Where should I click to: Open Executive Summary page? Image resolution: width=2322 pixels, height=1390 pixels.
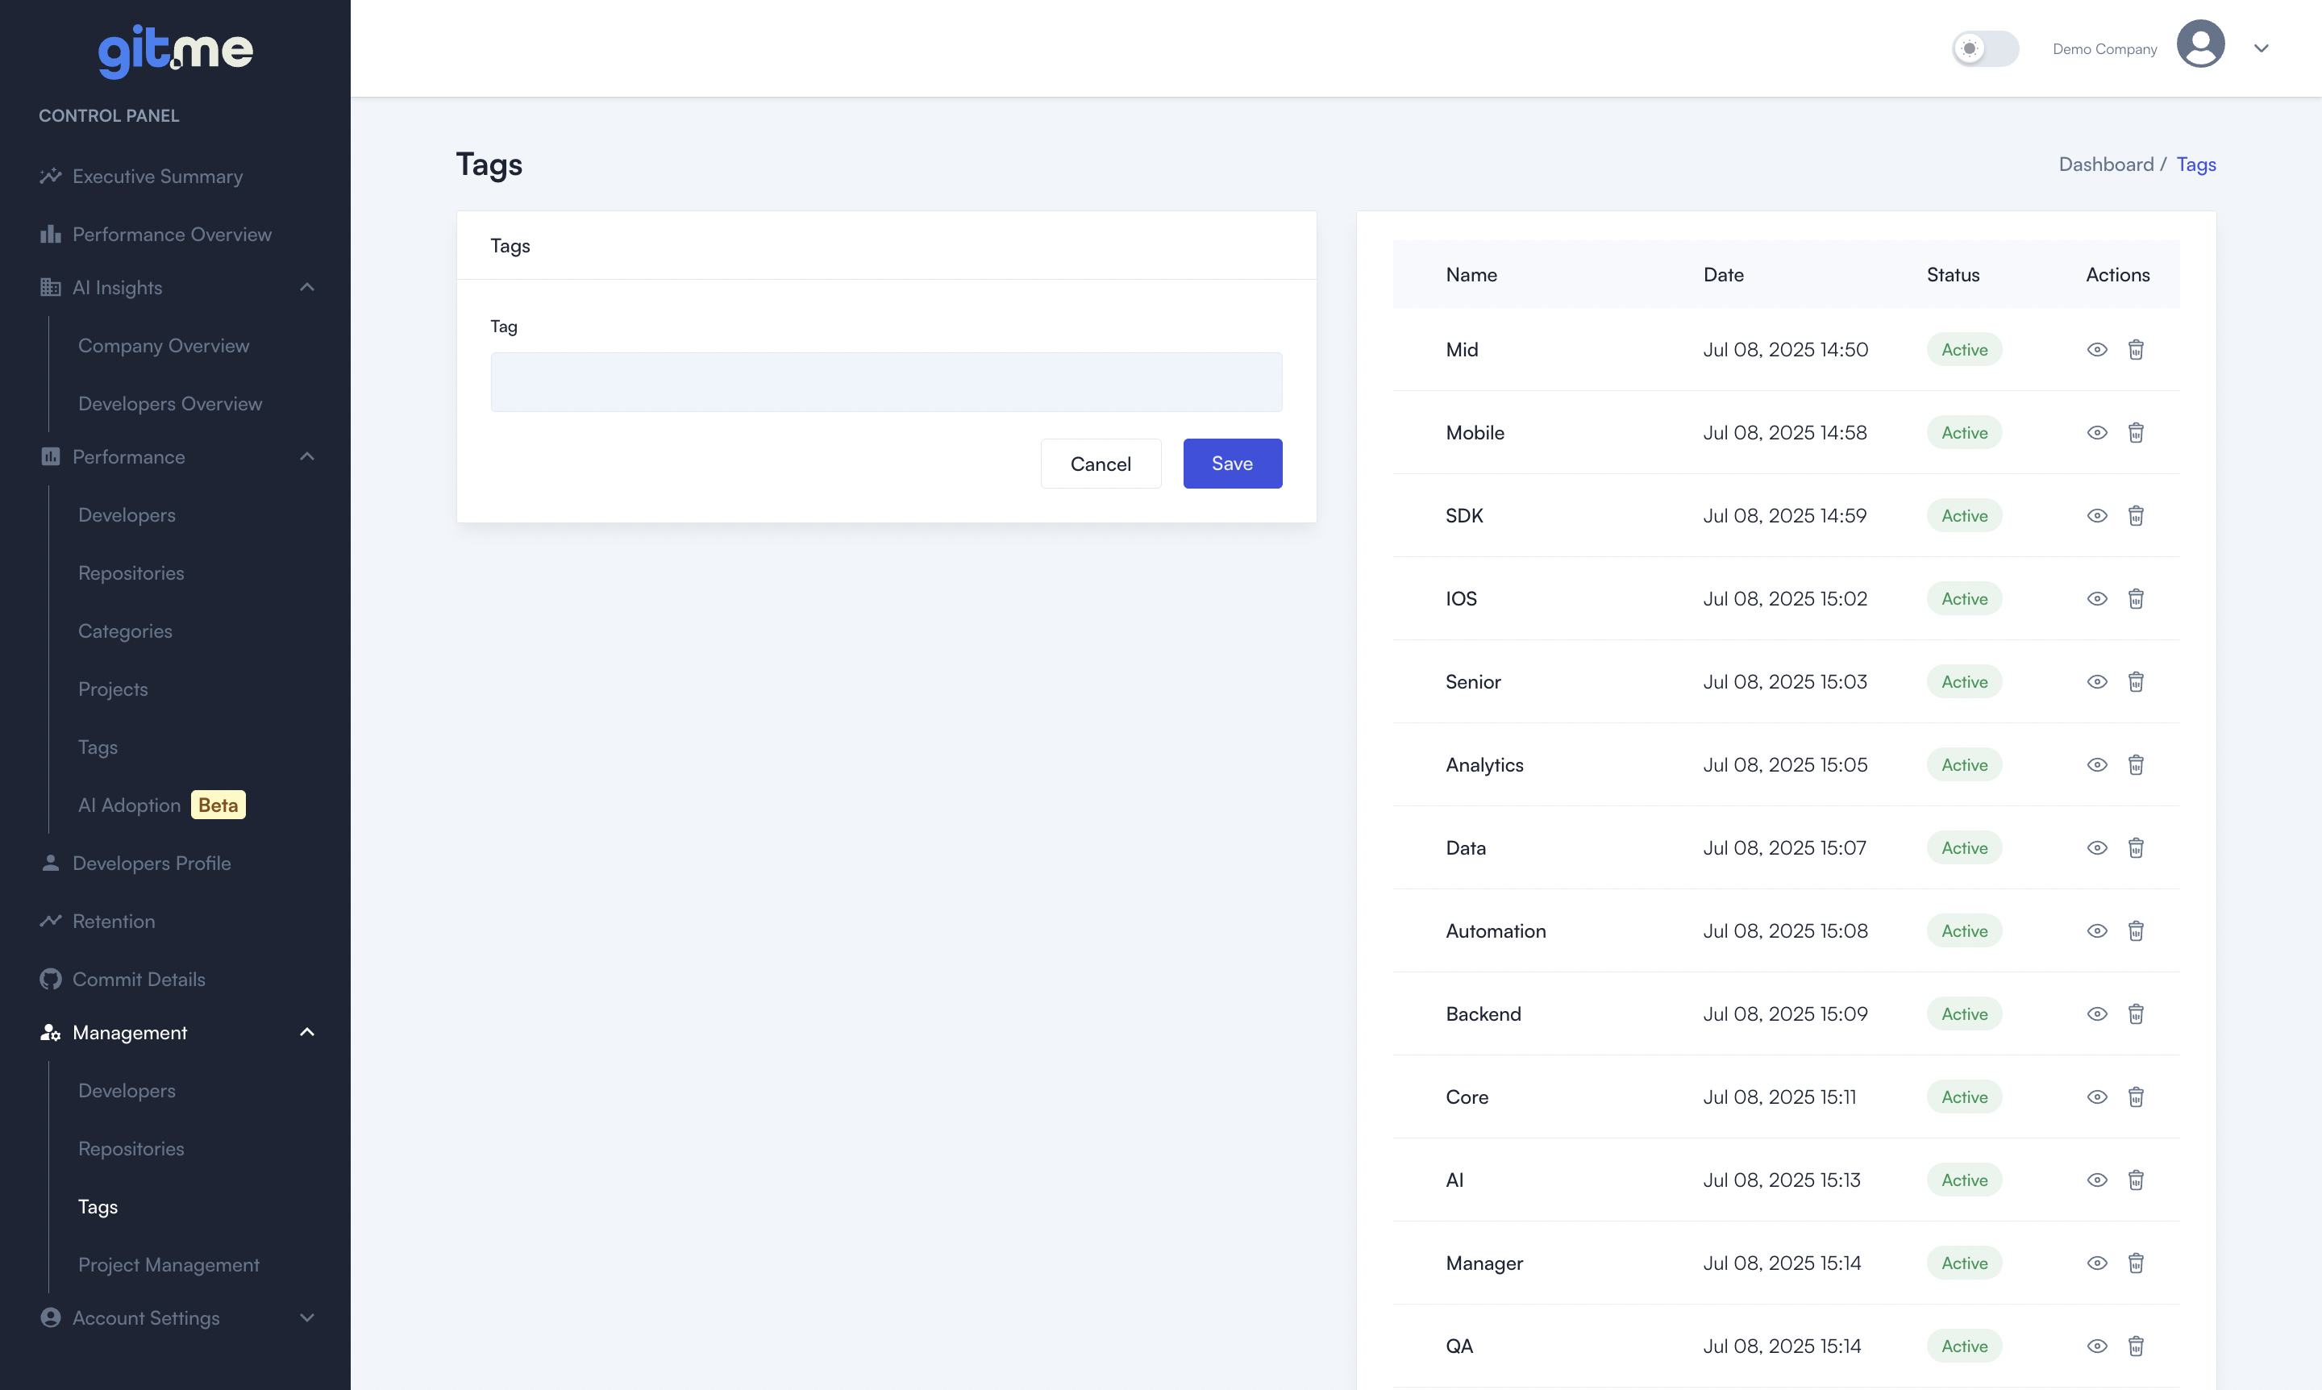pyautogui.click(x=157, y=176)
